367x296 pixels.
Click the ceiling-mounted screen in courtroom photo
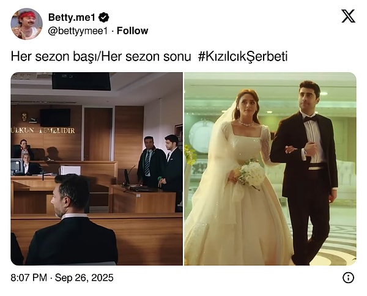tap(81, 81)
